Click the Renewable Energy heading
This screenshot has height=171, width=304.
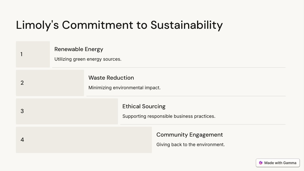pyautogui.click(x=79, y=49)
